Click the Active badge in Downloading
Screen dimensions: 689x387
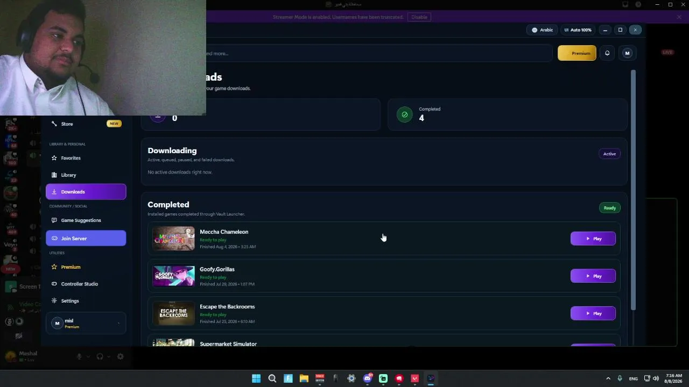tap(609, 154)
